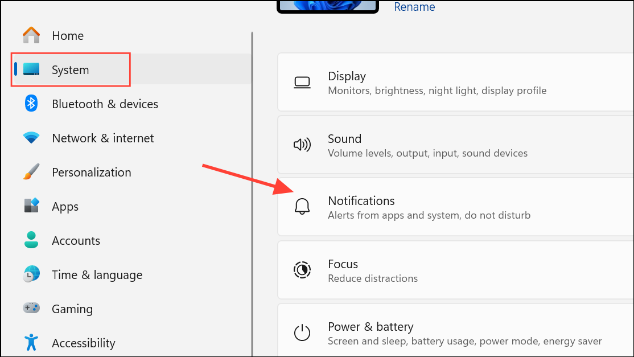Viewport: 634px width, 357px height.
Task: Click the Display laptop icon
Action: [x=302, y=83]
